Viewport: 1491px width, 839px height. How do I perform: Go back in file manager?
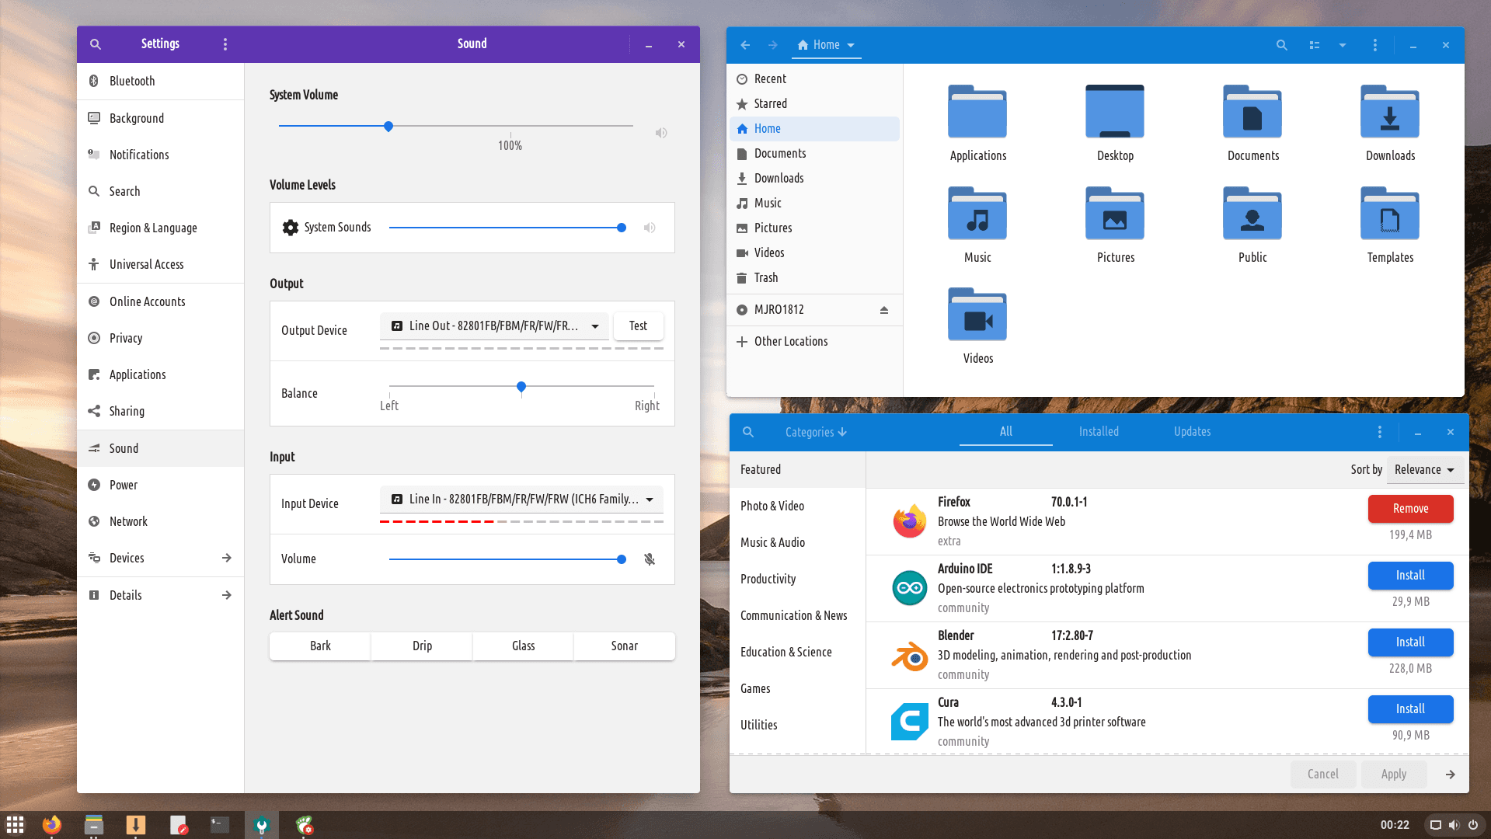(x=745, y=45)
